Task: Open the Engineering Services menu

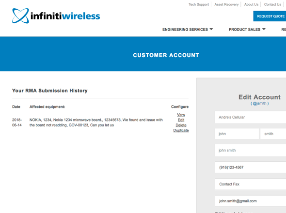Action: tap(185, 30)
